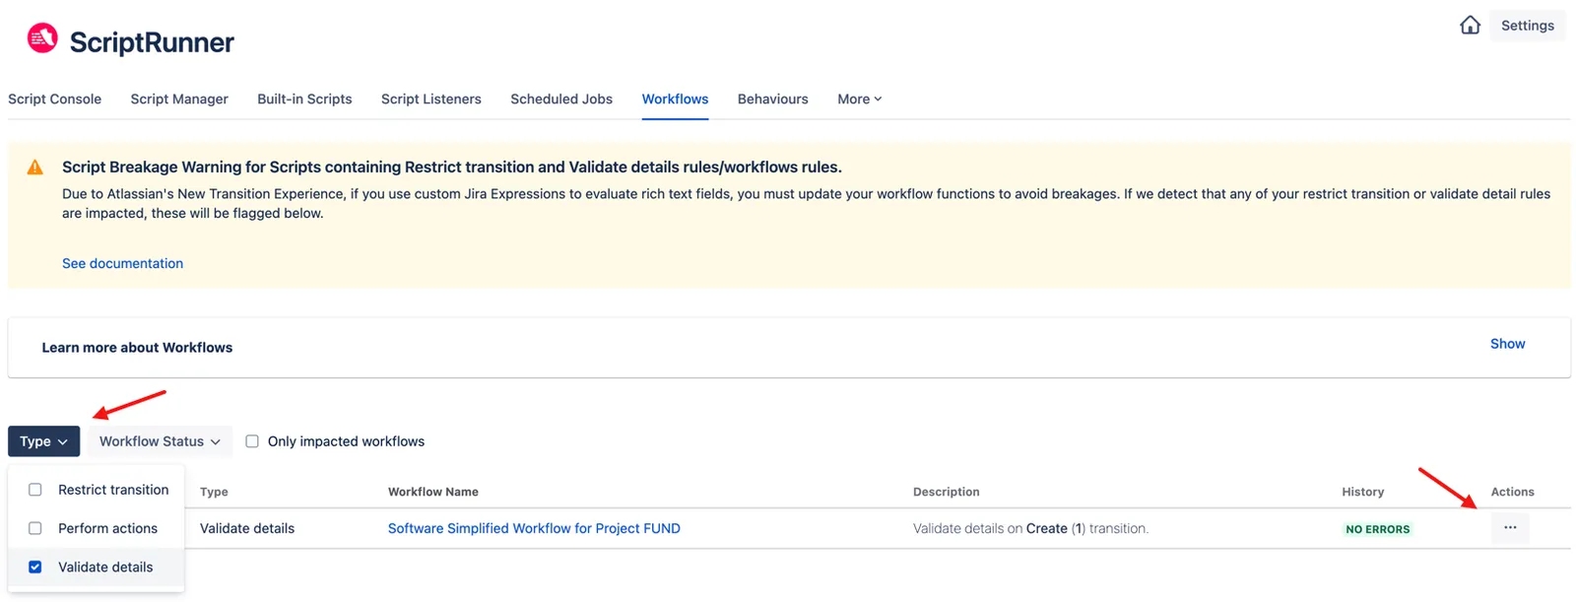Click the Type column header
The width and height of the screenshot is (1576, 602).
tap(214, 492)
